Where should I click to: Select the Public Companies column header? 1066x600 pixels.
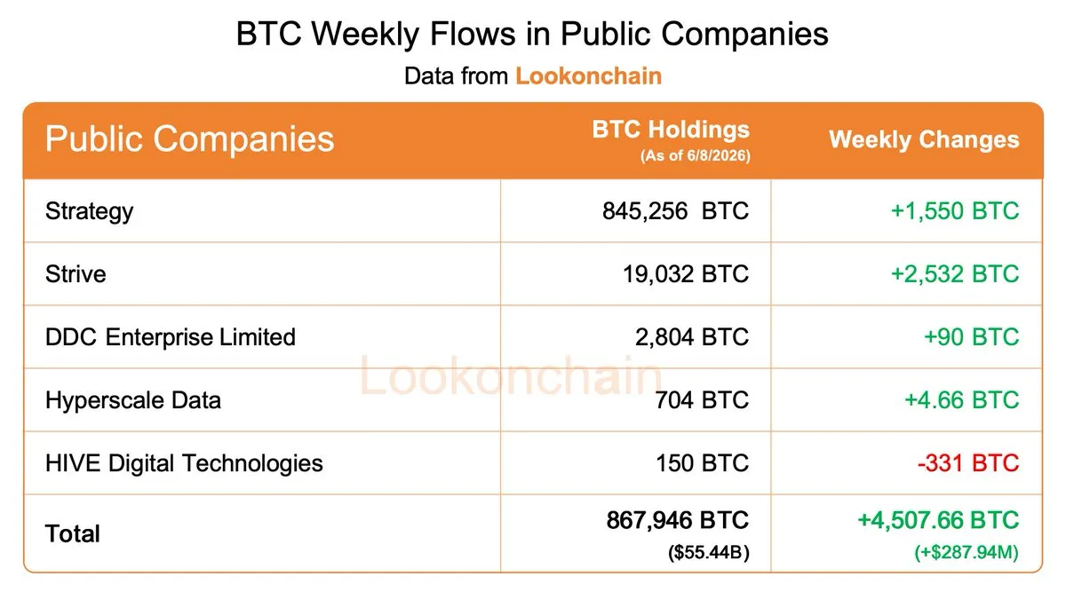tap(189, 139)
